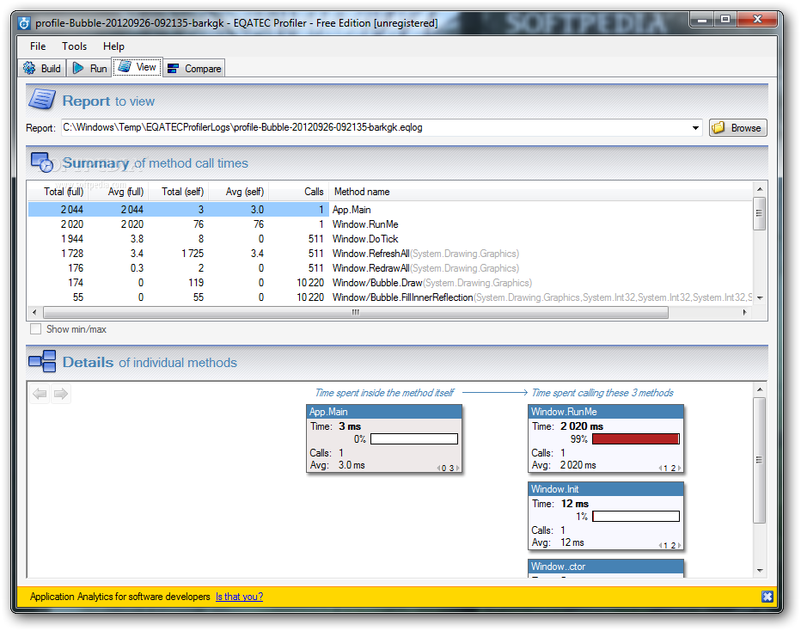This screenshot has width=801, height=631.
Task: Select the Window.DoTick row
Action: tap(390, 239)
